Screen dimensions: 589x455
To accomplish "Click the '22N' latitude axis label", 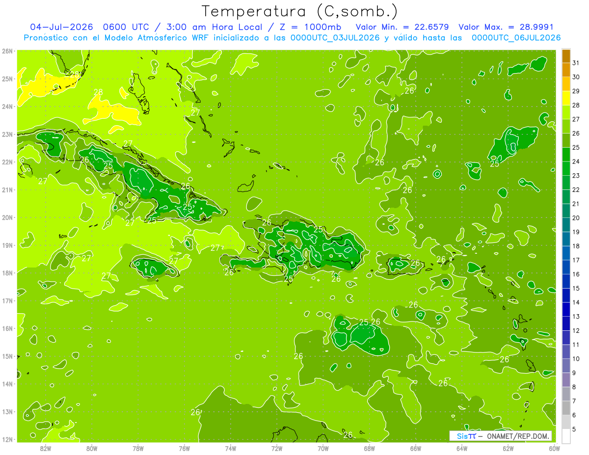I will pyautogui.click(x=8, y=162).
